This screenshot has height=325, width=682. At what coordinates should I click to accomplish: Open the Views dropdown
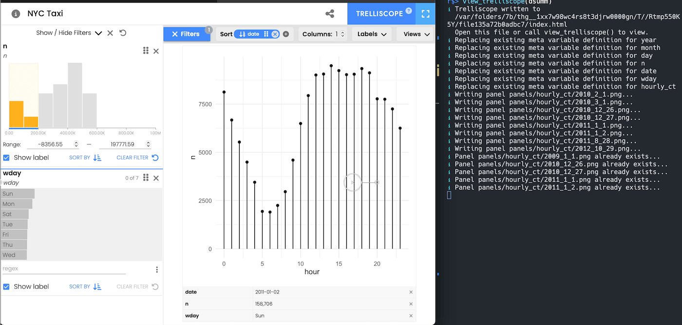point(416,34)
